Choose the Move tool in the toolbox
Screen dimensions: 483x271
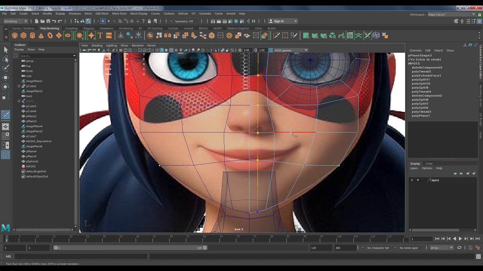(x=6, y=78)
